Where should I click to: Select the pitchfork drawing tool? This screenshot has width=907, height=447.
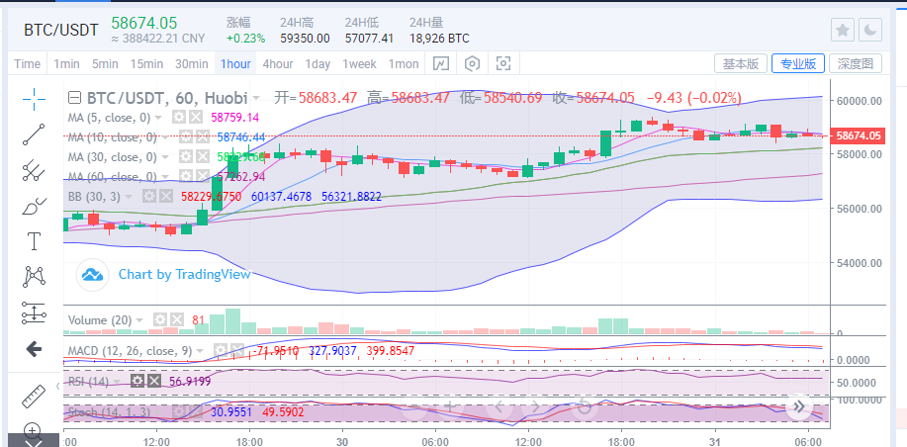[x=35, y=170]
